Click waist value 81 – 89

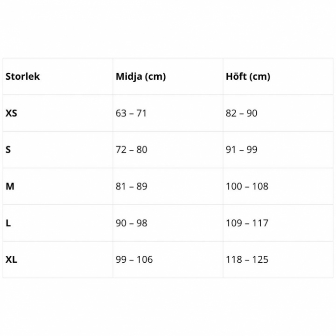pos(131,187)
